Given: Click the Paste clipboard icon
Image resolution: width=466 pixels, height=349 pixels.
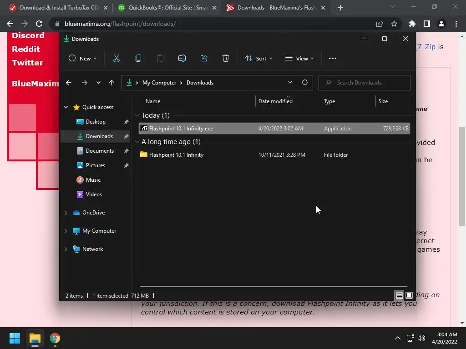Looking at the screenshot, I should [x=160, y=59].
